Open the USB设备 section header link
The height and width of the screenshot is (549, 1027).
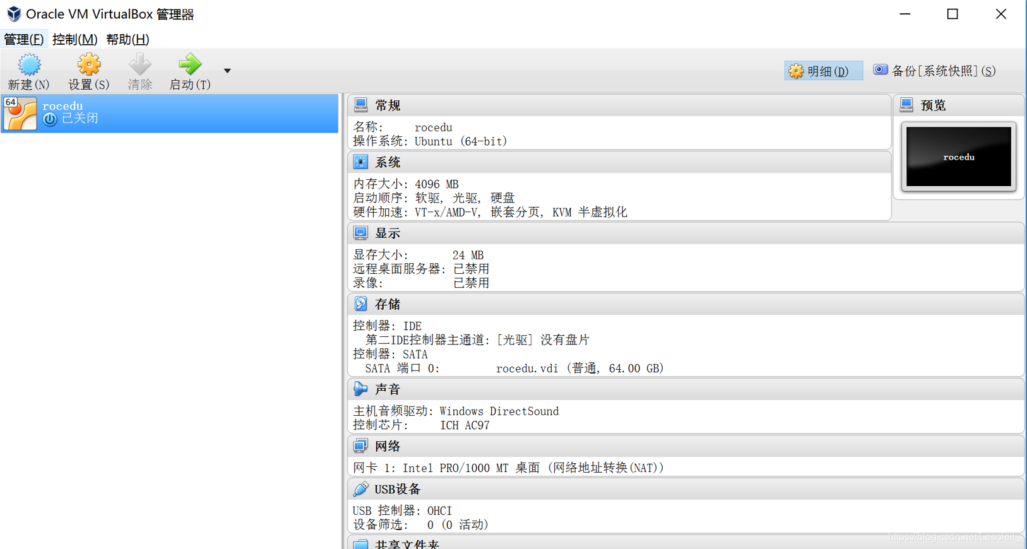coord(398,489)
